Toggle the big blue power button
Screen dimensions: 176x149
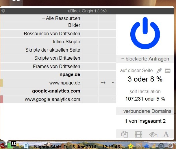tap(145, 33)
